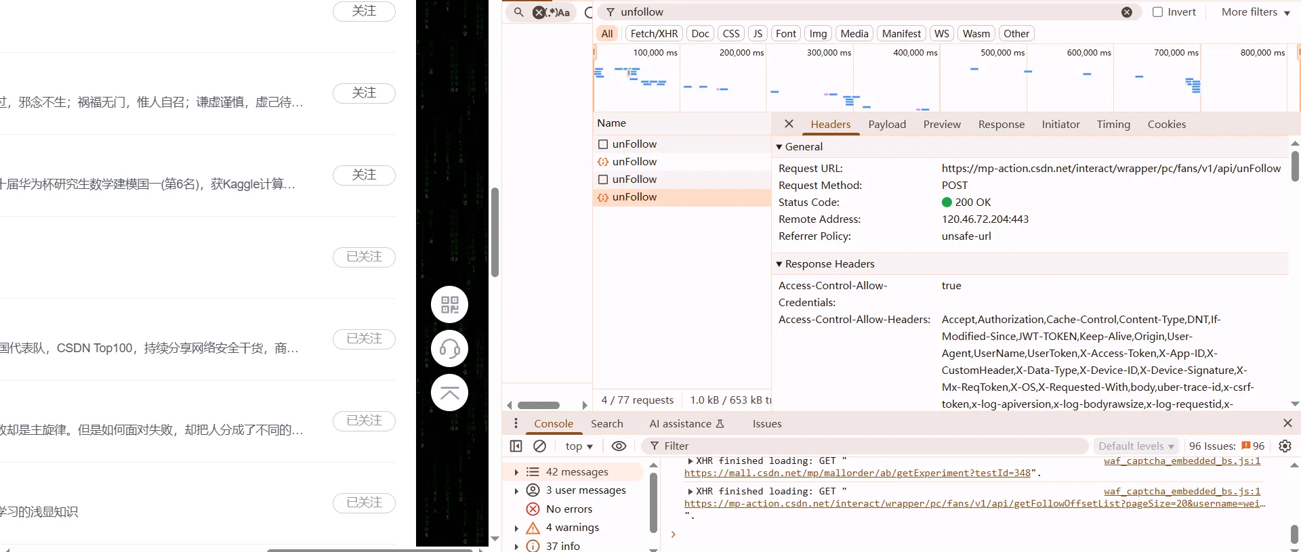Click 已关注 beside 学习的浅显知识 row
Viewport: 1301px width, 552px height.
(364, 503)
